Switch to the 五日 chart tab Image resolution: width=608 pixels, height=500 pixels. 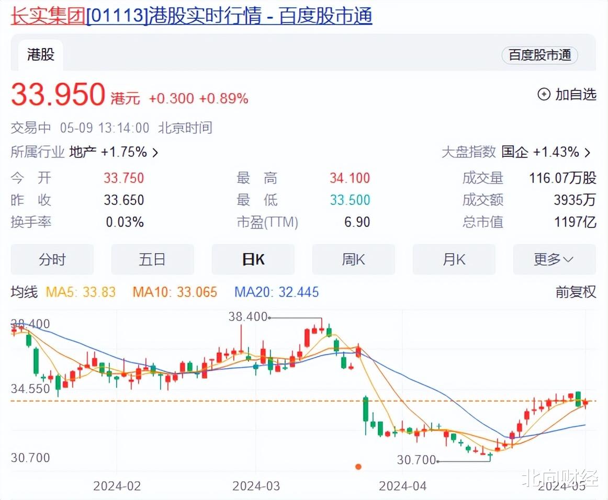[152, 259]
